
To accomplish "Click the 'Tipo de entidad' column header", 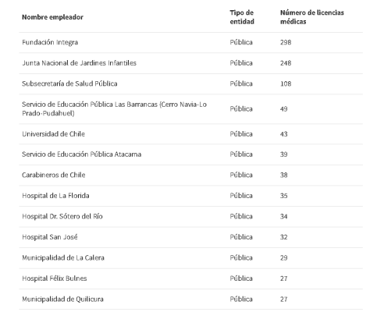I will (x=242, y=17).
